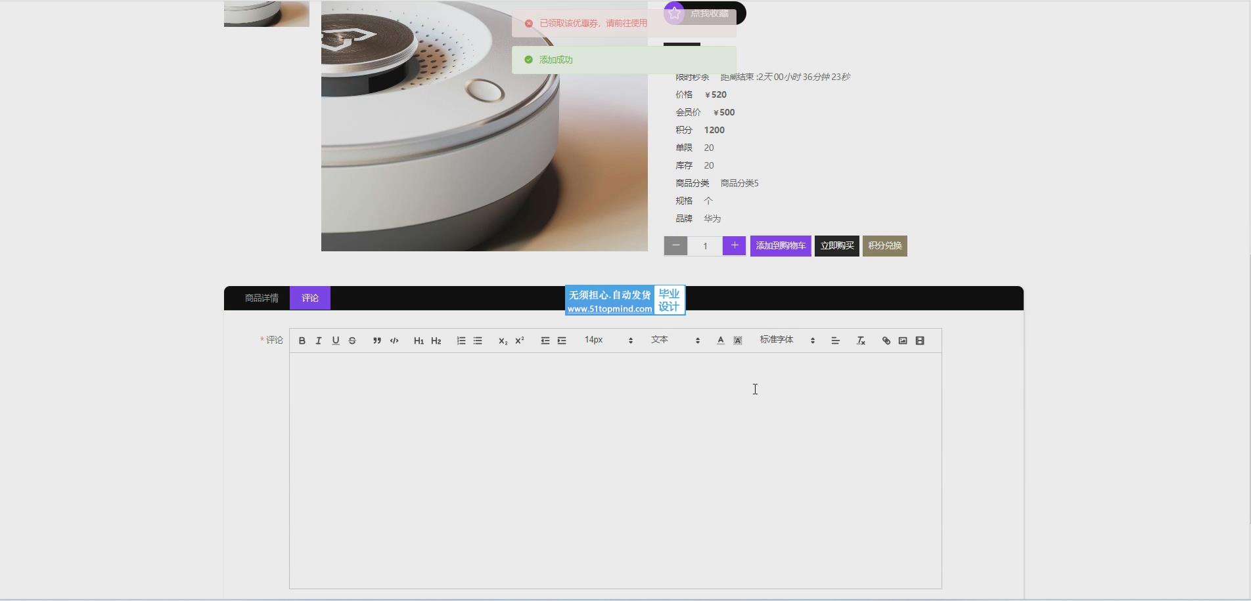Image resolution: width=1251 pixels, height=601 pixels.
Task: Click the 1200 points value
Action: click(x=714, y=130)
